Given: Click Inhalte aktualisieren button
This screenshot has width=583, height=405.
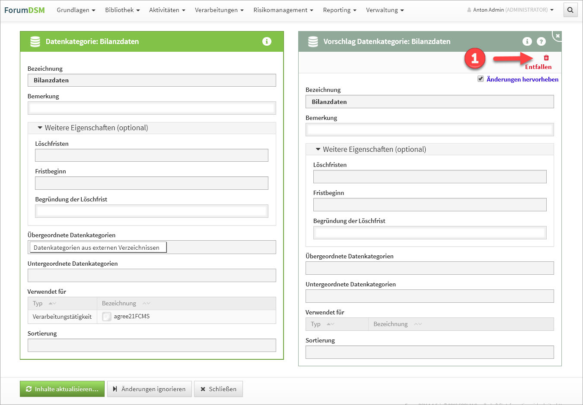Looking at the screenshot, I should 62,389.
